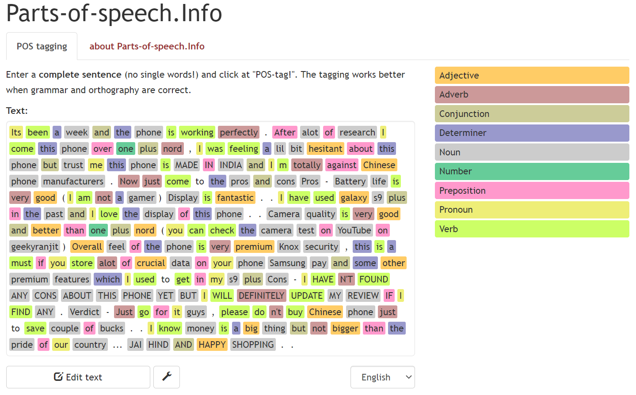Switch to the POS tagging tab

(x=42, y=46)
